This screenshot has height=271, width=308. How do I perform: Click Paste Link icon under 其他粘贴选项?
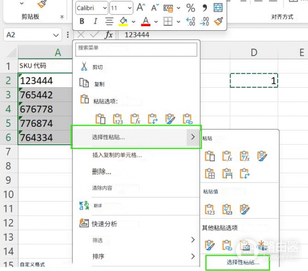pos(227,245)
